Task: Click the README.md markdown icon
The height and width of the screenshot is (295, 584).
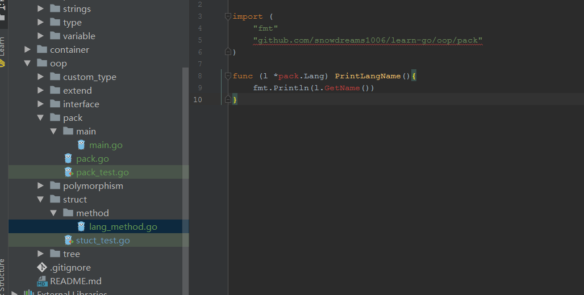Action: click(42, 281)
